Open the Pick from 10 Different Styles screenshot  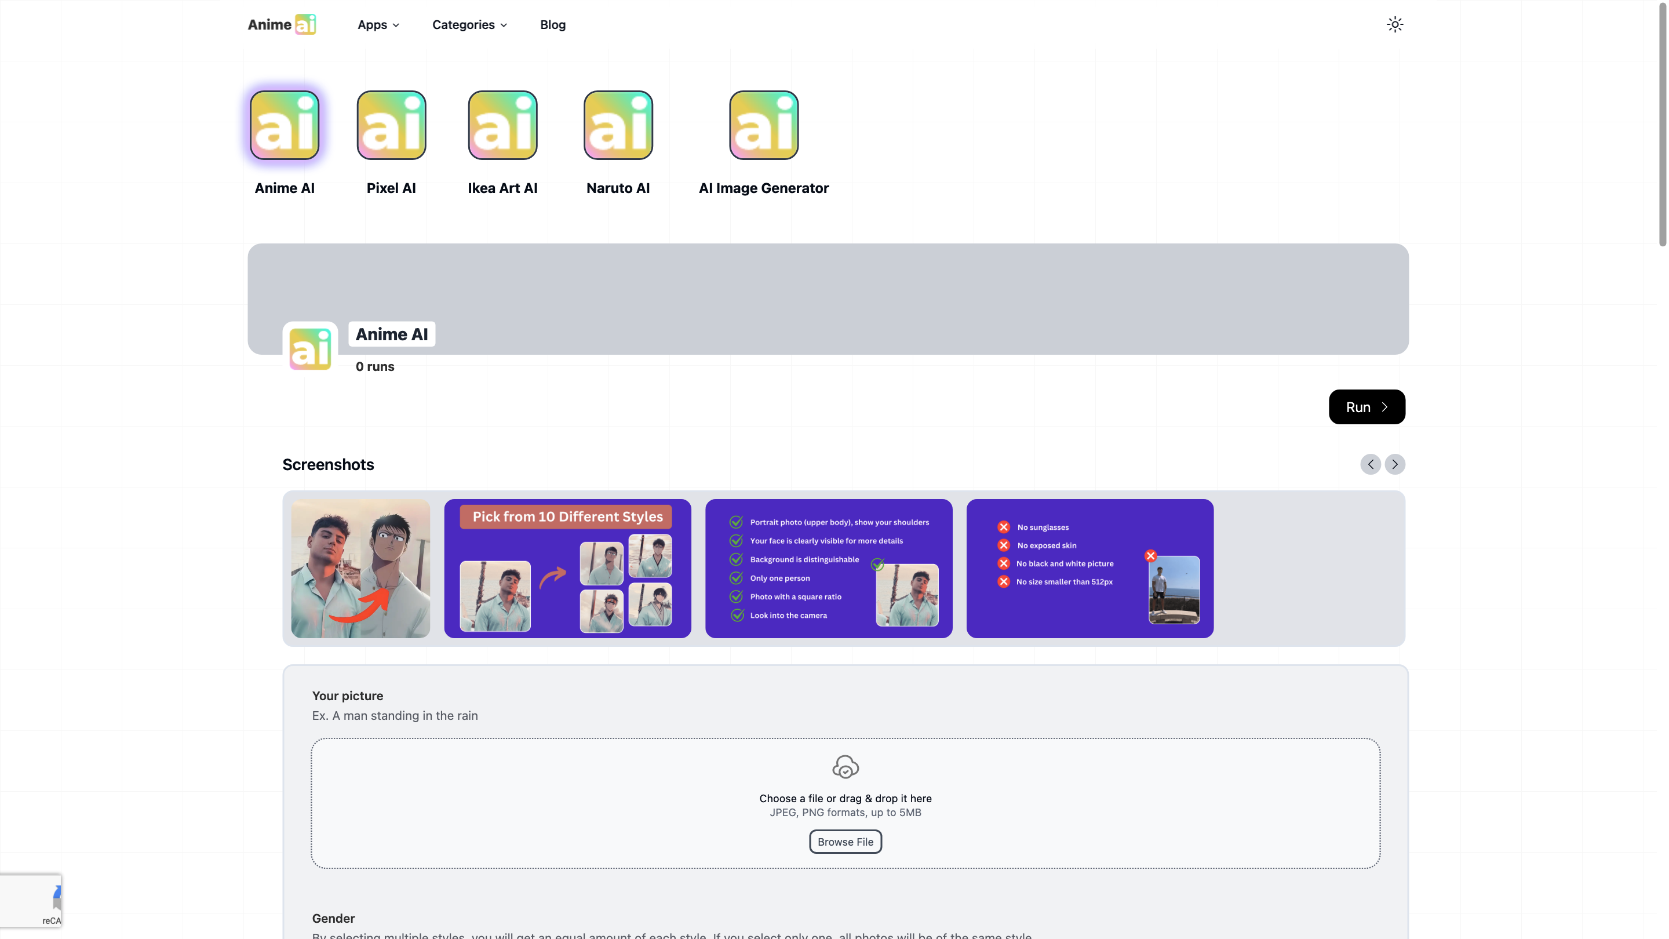567,568
